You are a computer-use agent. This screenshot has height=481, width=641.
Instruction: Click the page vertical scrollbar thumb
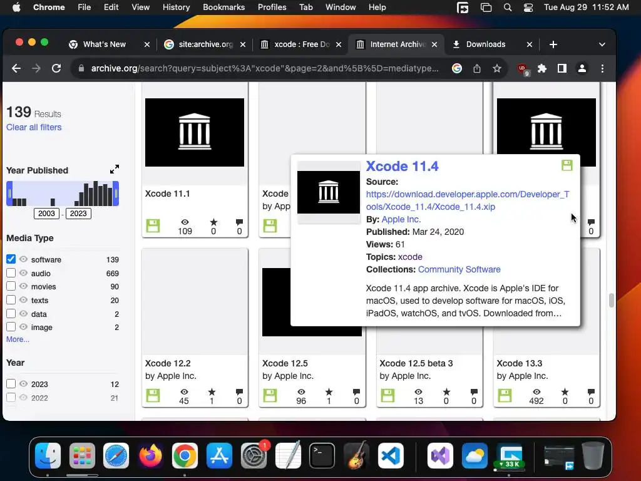point(611,300)
